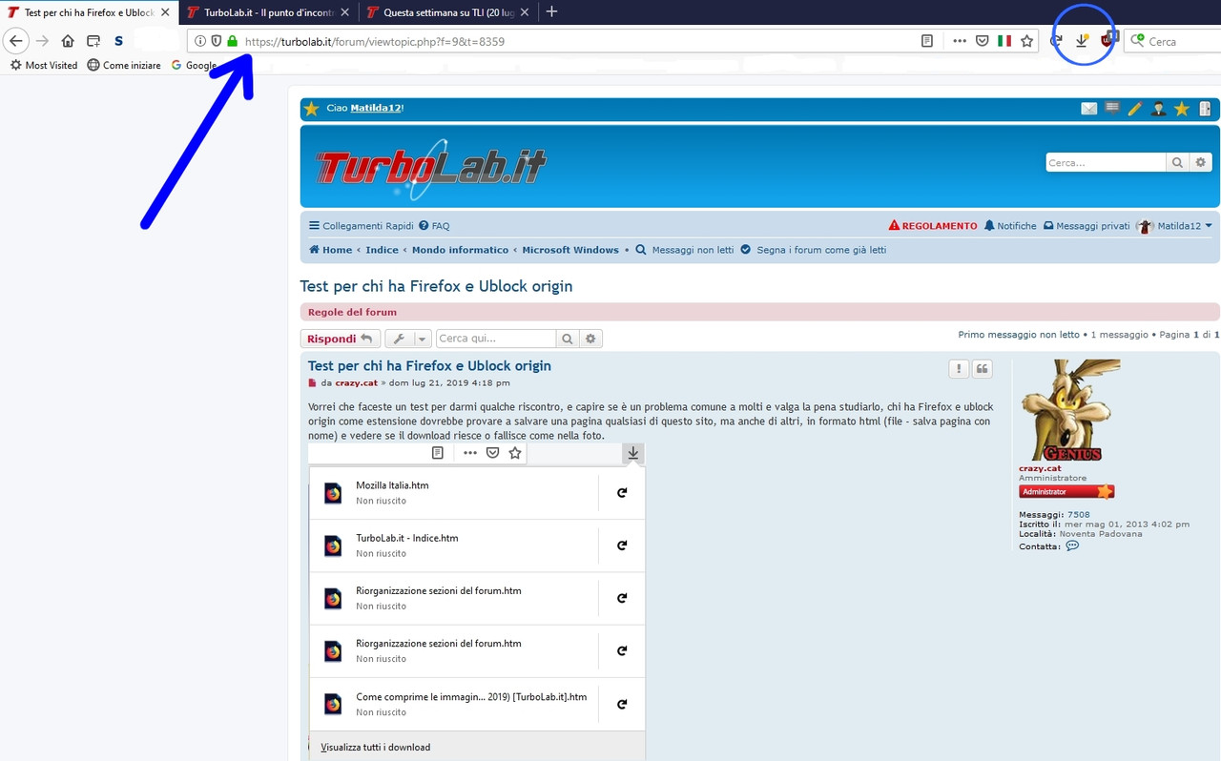Close the 'Test per chi ha Firefox' tab
This screenshot has height=761, width=1221.
165,12
